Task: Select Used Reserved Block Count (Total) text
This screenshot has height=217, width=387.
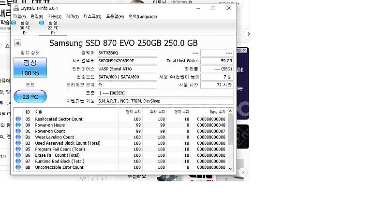Action: click(x=68, y=143)
